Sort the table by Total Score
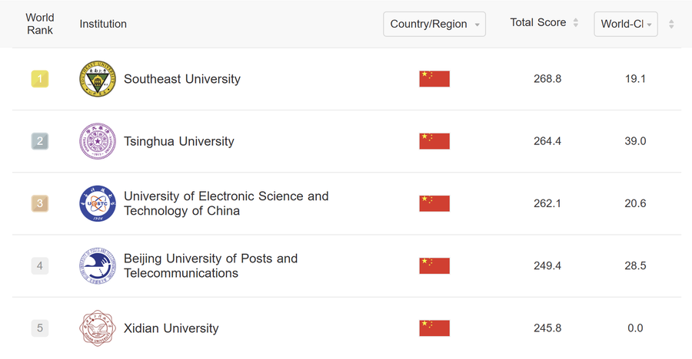 click(575, 23)
